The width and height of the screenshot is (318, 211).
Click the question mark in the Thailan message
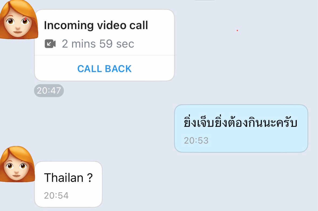pos(90,178)
